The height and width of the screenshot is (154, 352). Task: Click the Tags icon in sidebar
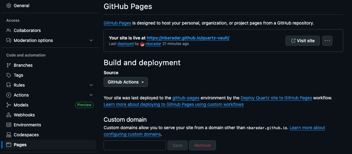pos(9,75)
